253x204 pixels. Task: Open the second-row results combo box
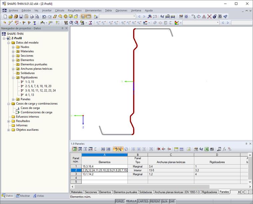coord(218,23)
